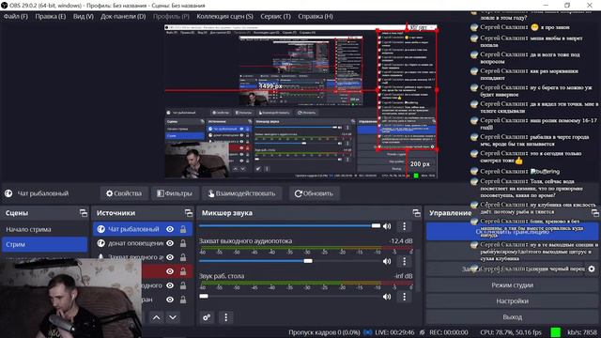Image resolution: width=601 pixels, height=338 pixels.
Task: Click the Взаимодействовать button
Action: [x=242, y=193]
